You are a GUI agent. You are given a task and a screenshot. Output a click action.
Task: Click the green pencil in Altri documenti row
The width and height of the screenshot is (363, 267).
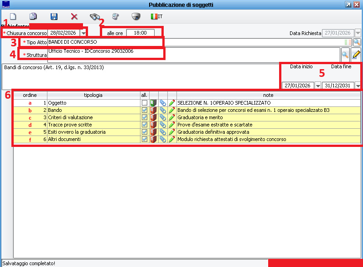[x=172, y=139]
